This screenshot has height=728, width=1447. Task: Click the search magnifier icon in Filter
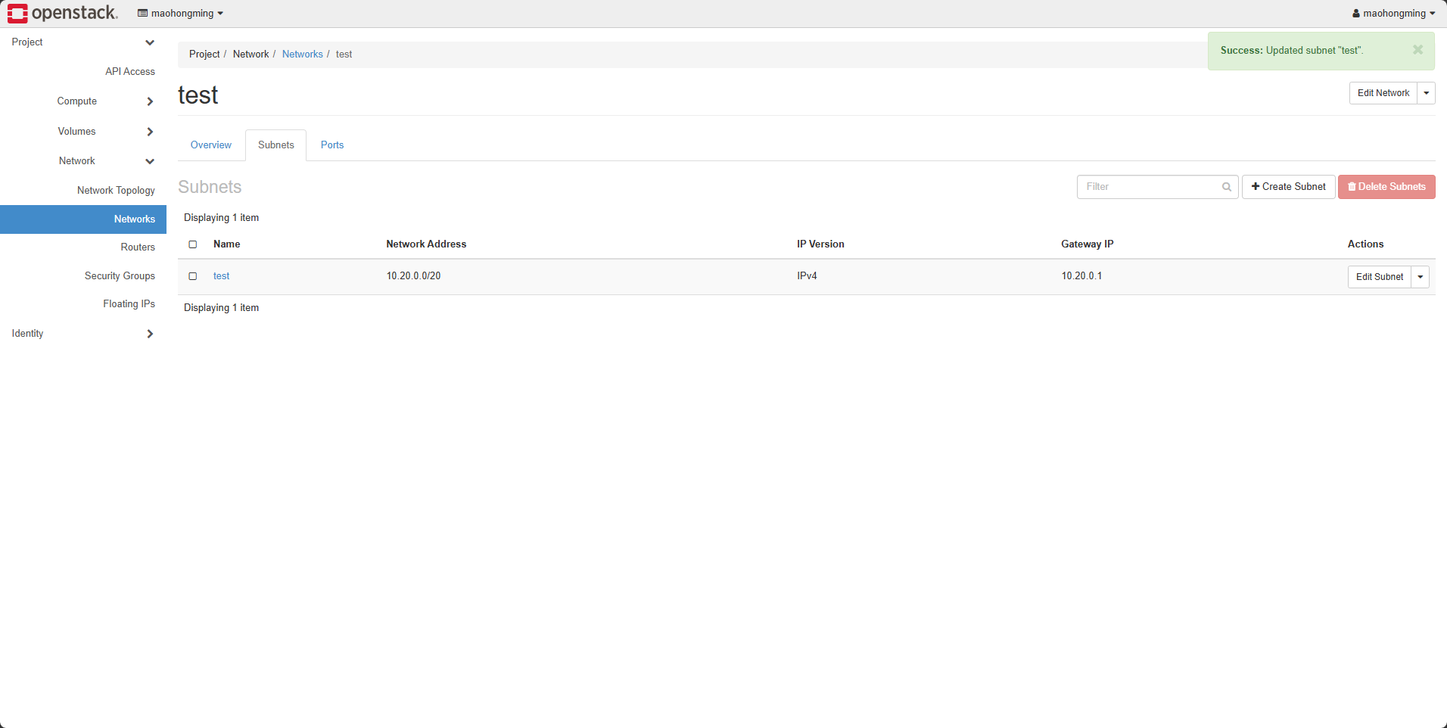1227,187
